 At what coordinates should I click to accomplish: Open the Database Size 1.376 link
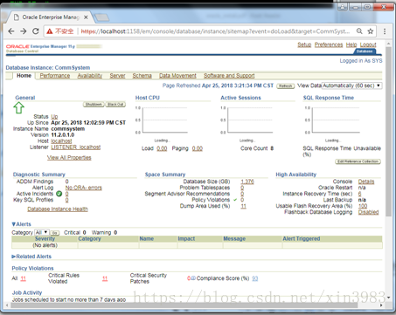pos(247,181)
